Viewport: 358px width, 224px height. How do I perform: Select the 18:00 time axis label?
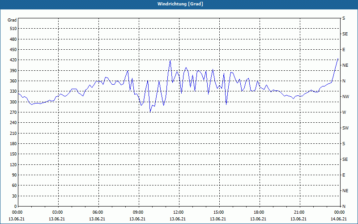click(259, 212)
